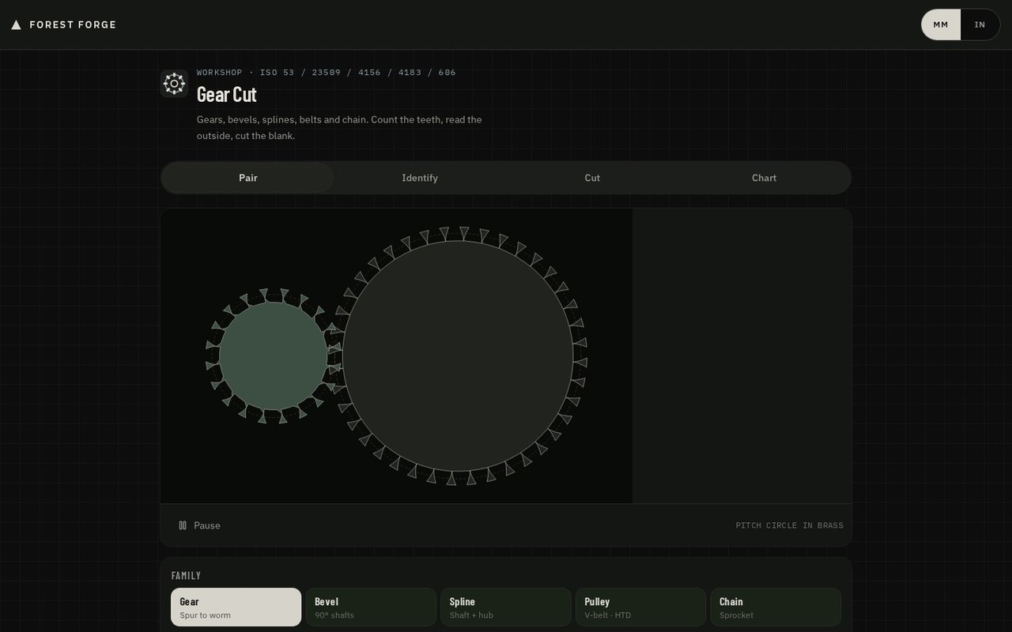This screenshot has height=632, width=1012.
Task: Choose the Spline shaft and hub family
Action: pos(506,607)
